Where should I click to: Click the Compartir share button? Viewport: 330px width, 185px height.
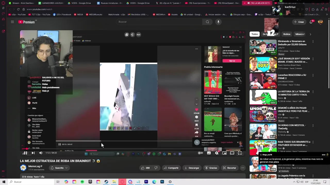[x=171, y=168]
